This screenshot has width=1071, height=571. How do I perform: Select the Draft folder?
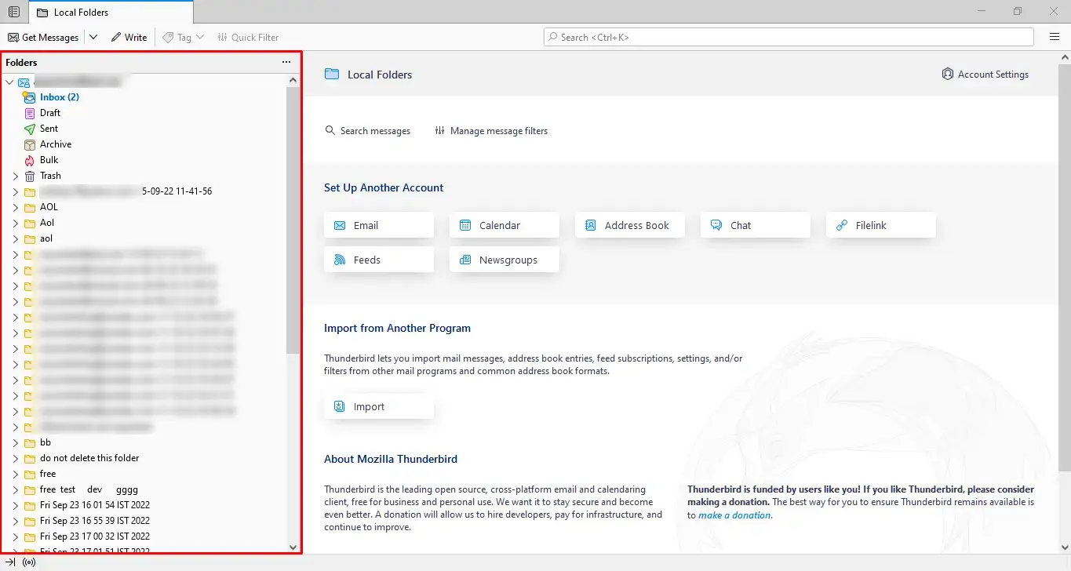tap(50, 113)
